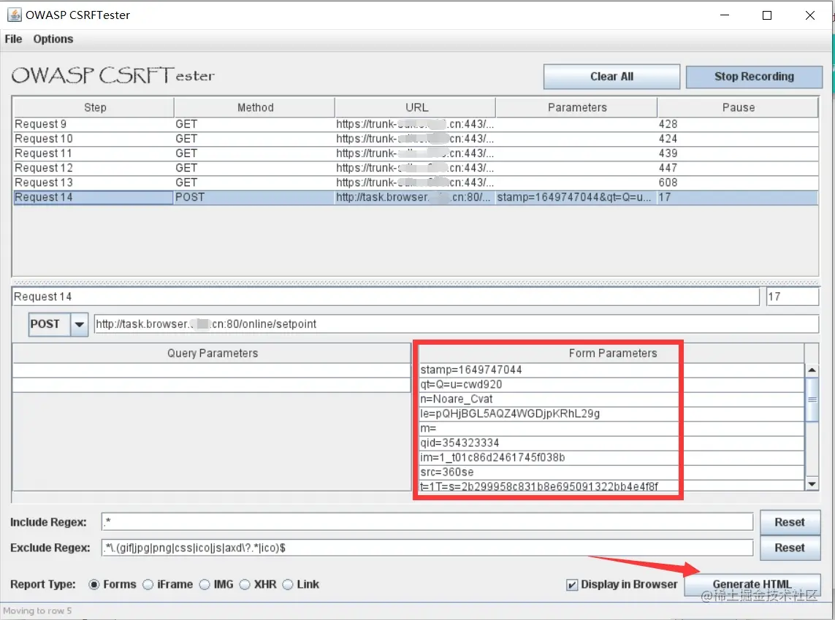Viewport: 835px width, 620px height.
Task: Click the Java app icon in title bar
Action: click(x=15, y=15)
